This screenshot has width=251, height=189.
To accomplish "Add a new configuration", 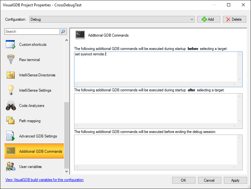I will (x=209, y=19).
